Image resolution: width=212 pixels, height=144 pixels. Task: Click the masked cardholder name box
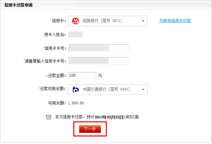(75, 34)
